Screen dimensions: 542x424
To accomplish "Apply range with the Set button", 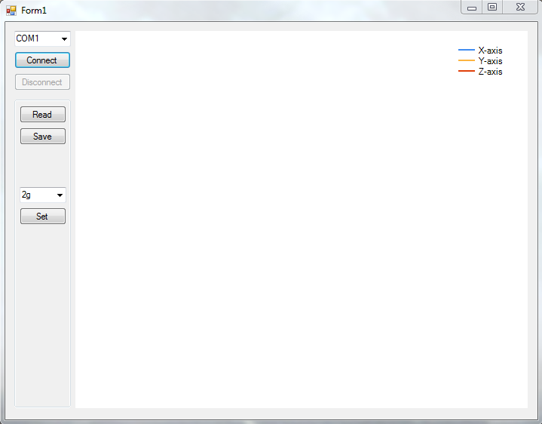I will pos(42,217).
